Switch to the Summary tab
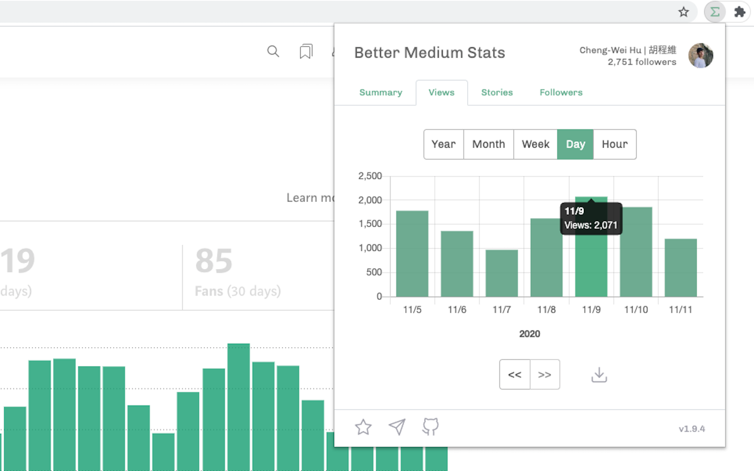 [x=381, y=92]
